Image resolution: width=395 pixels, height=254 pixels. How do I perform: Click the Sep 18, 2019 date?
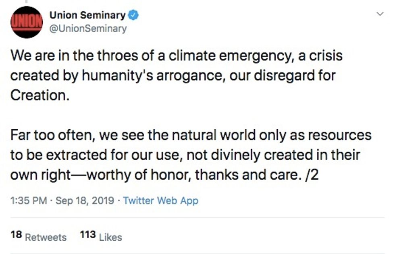(85, 200)
